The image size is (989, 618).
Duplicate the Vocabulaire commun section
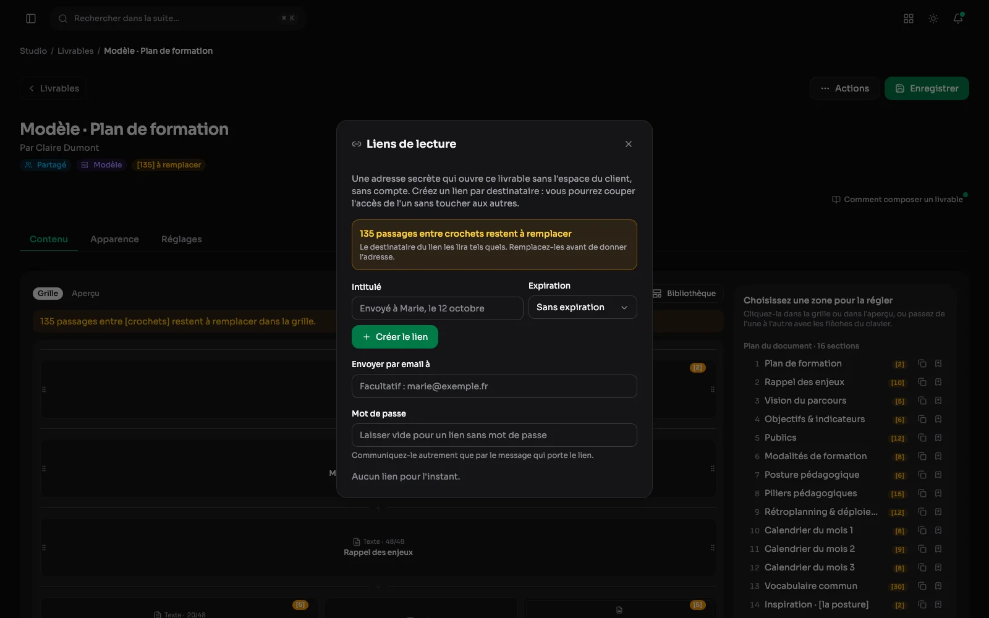[922, 586]
